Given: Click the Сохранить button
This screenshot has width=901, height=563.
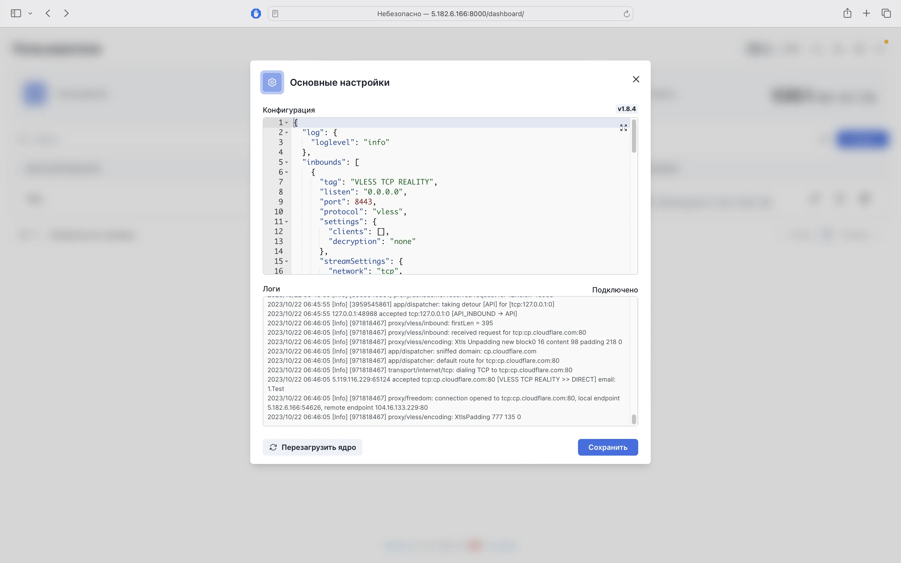Looking at the screenshot, I should pos(608,447).
